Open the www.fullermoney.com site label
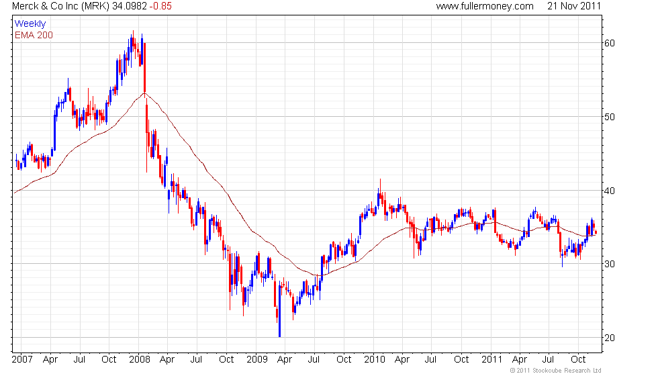This screenshot has height=376, width=658. coord(485,6)
